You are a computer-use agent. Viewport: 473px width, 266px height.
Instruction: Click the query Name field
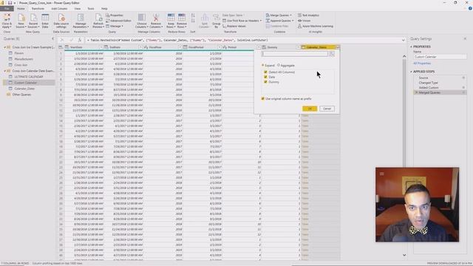(440, 57)
